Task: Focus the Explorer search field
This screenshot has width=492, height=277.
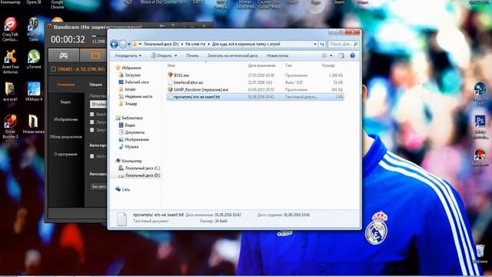Action: [x=343, y=45]
